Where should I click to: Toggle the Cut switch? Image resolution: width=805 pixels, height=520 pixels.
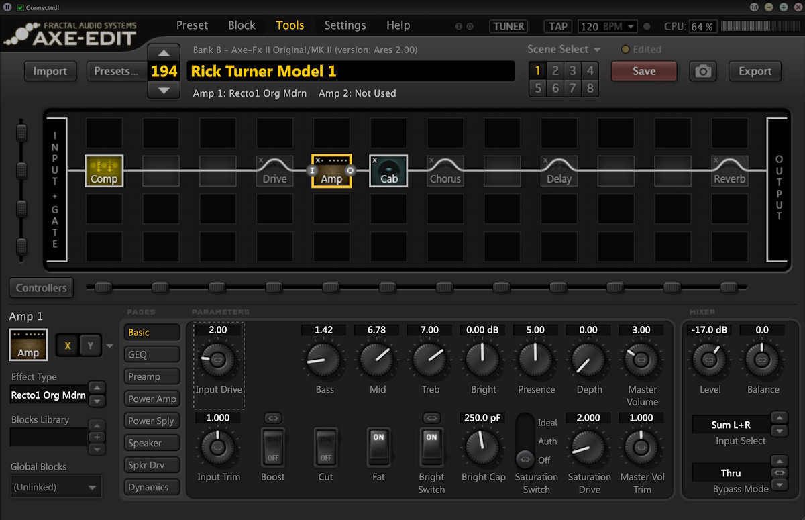[x=325, y=448]
